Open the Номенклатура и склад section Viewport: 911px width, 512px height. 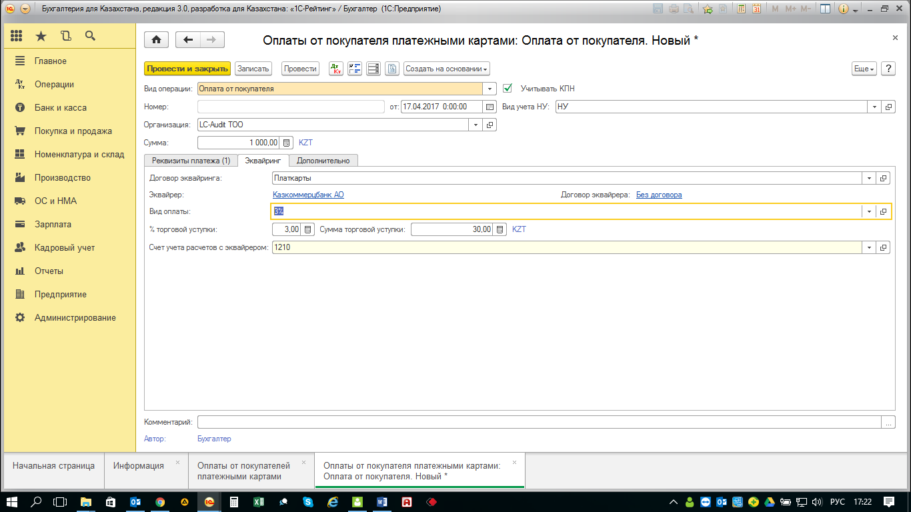coord(79,155)
